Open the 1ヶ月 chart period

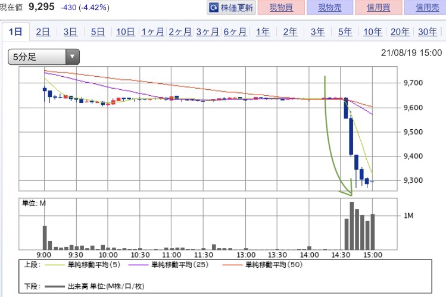pos(153,32)
